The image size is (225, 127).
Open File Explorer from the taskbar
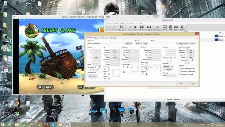17,125
